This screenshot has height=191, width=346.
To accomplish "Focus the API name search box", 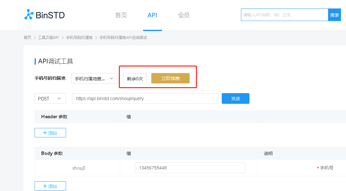I will (x=284, y=15).
